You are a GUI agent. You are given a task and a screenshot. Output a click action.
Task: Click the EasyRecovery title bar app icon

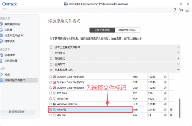click(x=66, y=4)
